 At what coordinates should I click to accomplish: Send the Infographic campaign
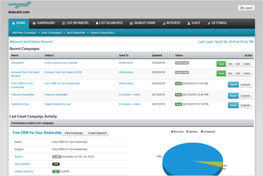coord(221,64)
